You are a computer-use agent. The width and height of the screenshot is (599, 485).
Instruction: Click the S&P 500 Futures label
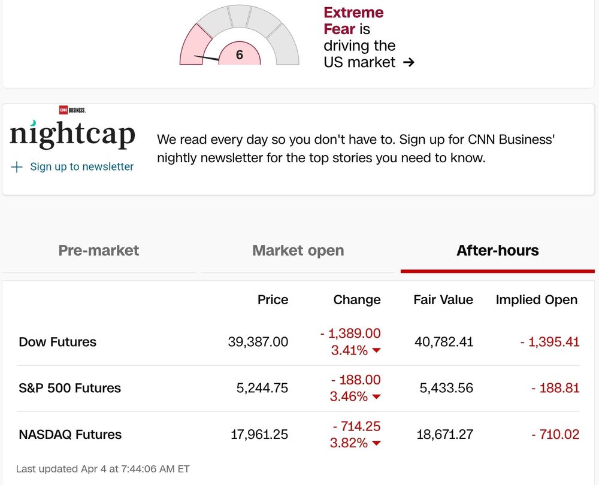coord(69,388)
